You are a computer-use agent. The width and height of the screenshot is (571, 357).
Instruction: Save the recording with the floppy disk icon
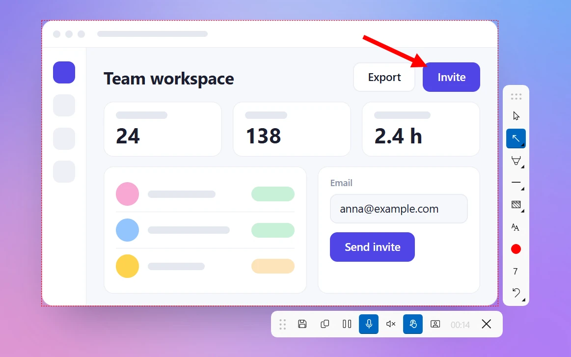point(302,324)
